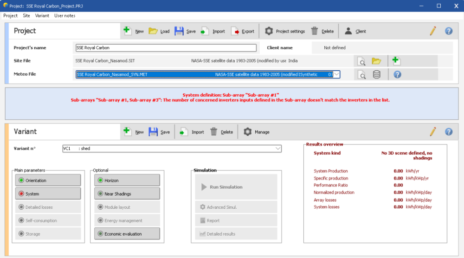
Task: Open the User notes menu
Action: (x=64, y=16)
